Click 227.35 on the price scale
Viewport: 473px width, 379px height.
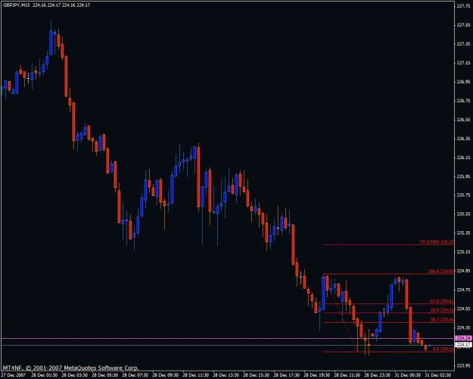(464, 44)
